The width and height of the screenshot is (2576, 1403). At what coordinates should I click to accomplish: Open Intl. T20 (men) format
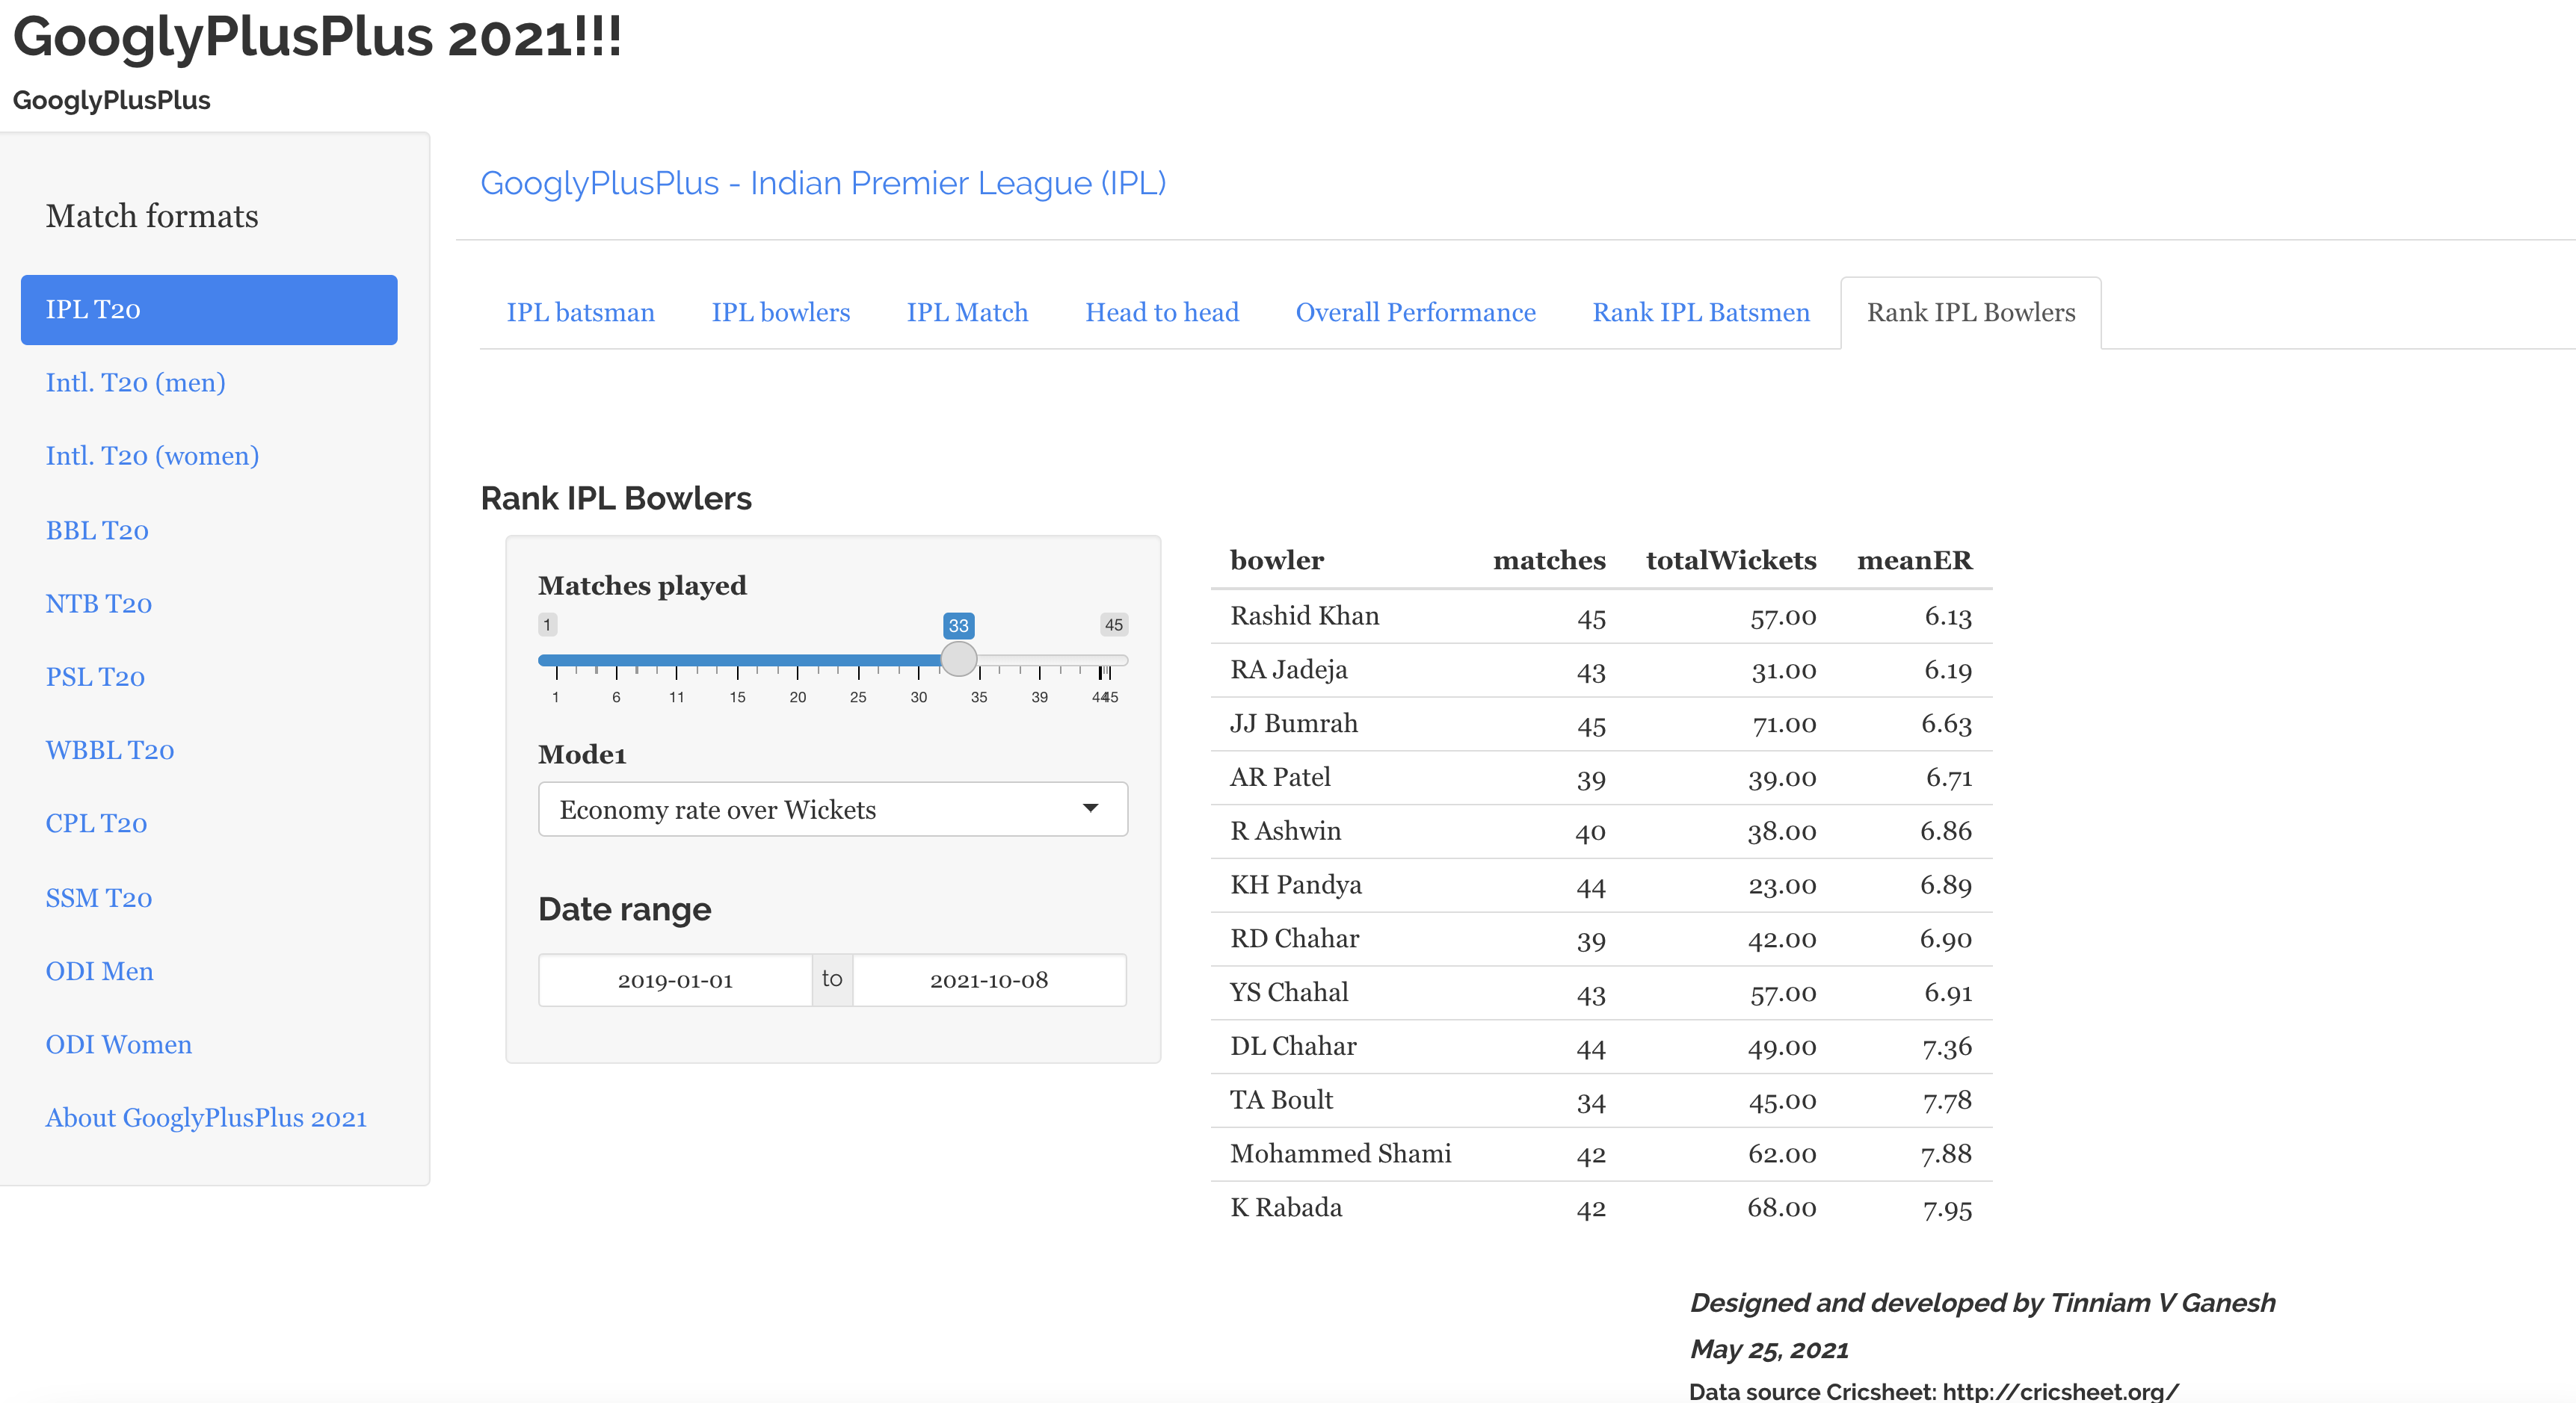tap(135, 383)
